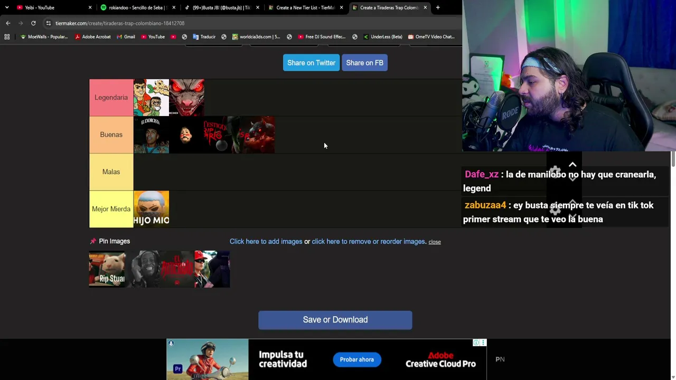Click the Dafe_xz username in chat
Viewport: 676px width, 380px height.
(x=482, y=175)
